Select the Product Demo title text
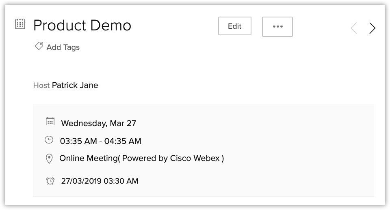The image size is (390, 210). click(x=82, y=25)
